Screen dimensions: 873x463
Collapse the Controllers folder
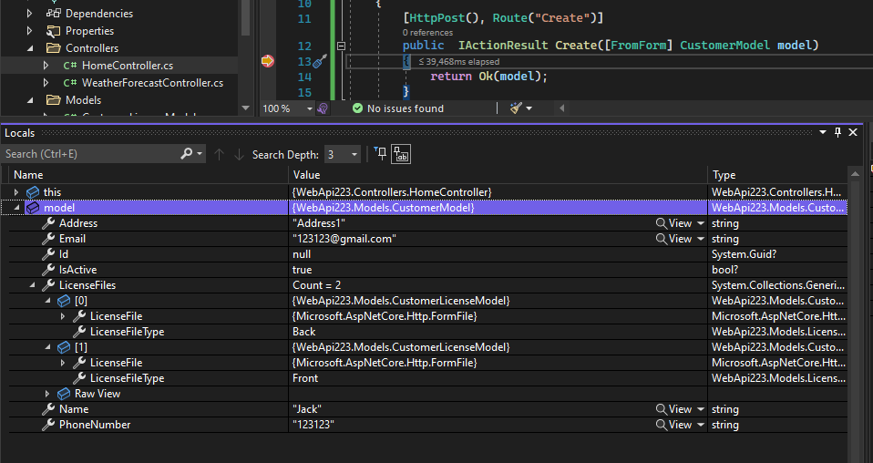tap(29, 48)
